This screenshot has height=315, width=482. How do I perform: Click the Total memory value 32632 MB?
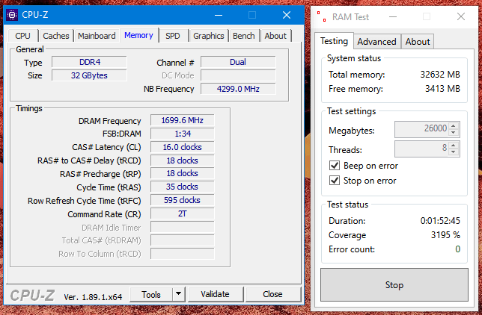click(440, 75)
